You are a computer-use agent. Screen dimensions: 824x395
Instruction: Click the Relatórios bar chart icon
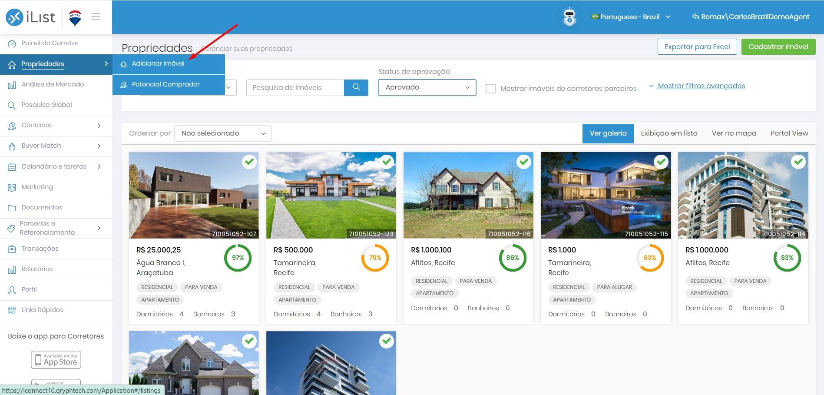[x=12, y=269]
